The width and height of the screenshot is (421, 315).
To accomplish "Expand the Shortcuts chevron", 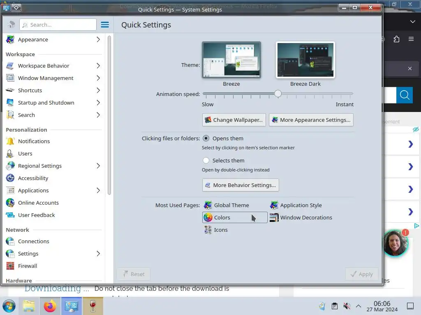I will point(98,90).
